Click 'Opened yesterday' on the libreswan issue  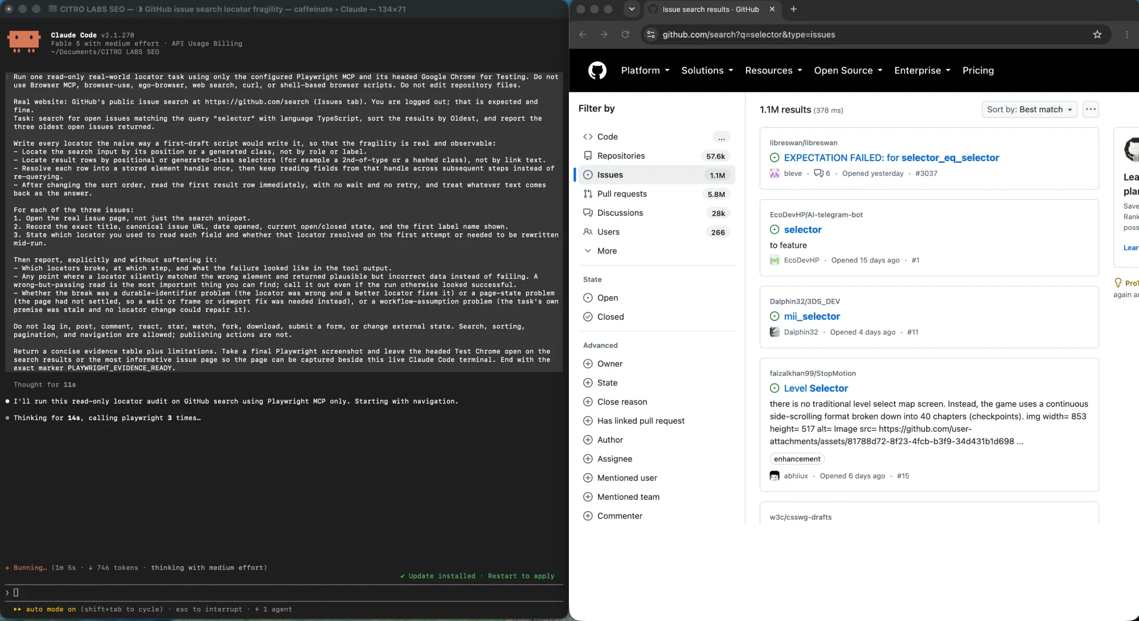pyautogui.click(x=872, y=174)
